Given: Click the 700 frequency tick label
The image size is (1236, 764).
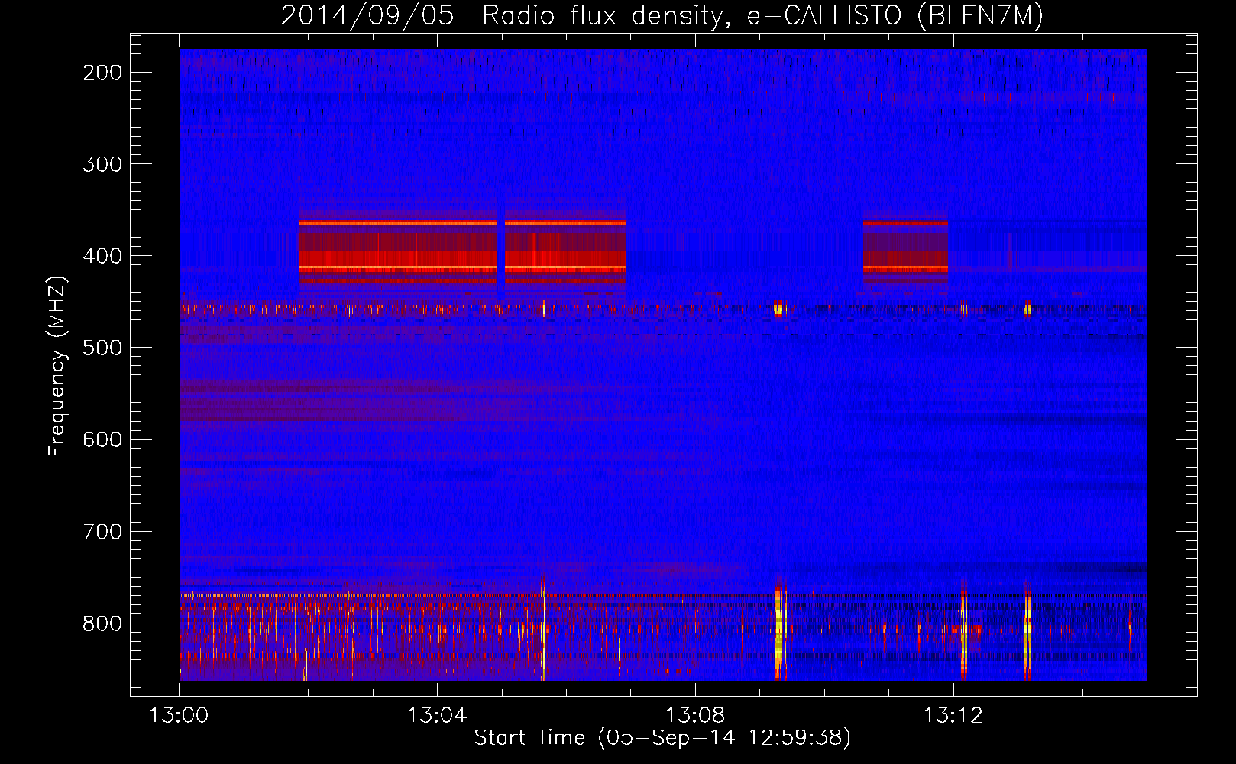Looking at the screenshot, I should tap(102, 531).
